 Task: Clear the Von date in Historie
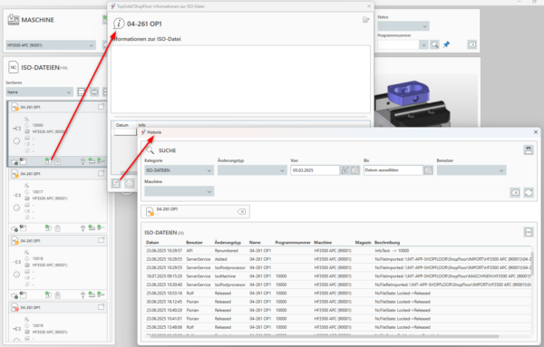345,170
